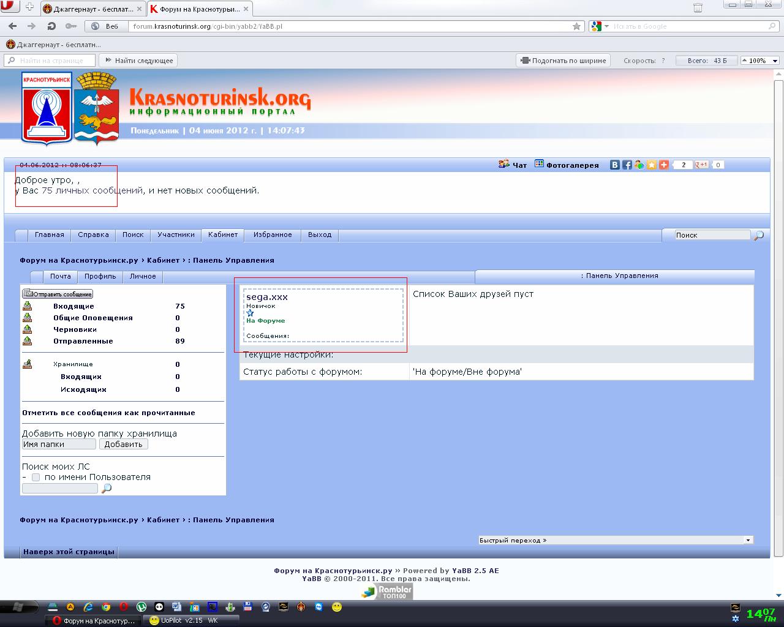Screen dimensions: 784x627
Task: Click the Найти следующее button
Action: 139,61
